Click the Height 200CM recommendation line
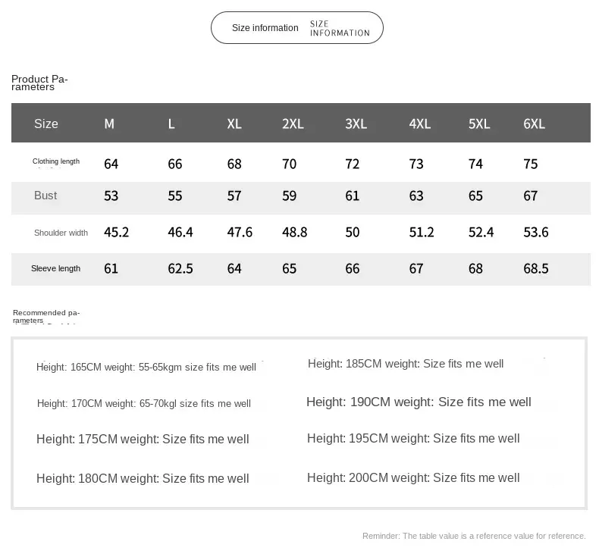Viewport: 599px width, 557px height. [x=412, y=477]
